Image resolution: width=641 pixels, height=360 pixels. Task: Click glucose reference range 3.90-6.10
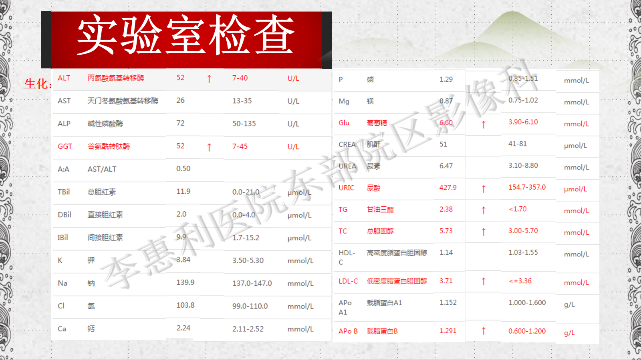click(523, 122)
